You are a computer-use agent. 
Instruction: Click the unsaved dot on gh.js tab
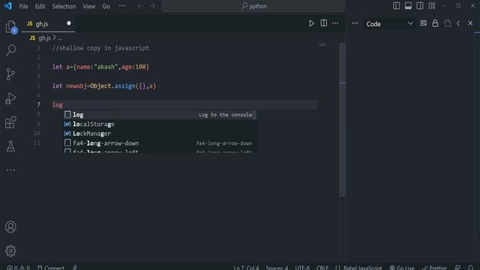(69, 23)
